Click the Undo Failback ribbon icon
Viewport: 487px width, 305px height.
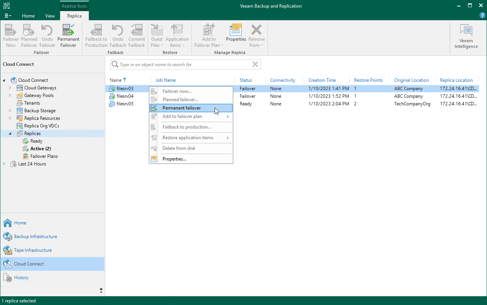pyautogui.click(x=118, y=36)
